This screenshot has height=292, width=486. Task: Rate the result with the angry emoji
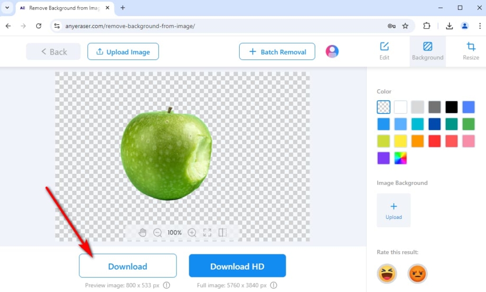coord(417,274)
